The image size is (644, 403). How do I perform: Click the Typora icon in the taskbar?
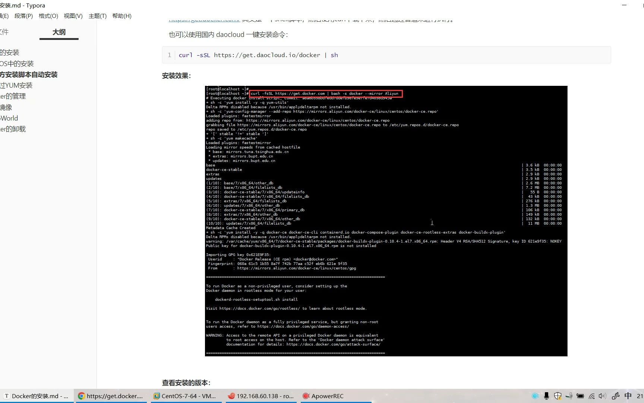point(6,396)
